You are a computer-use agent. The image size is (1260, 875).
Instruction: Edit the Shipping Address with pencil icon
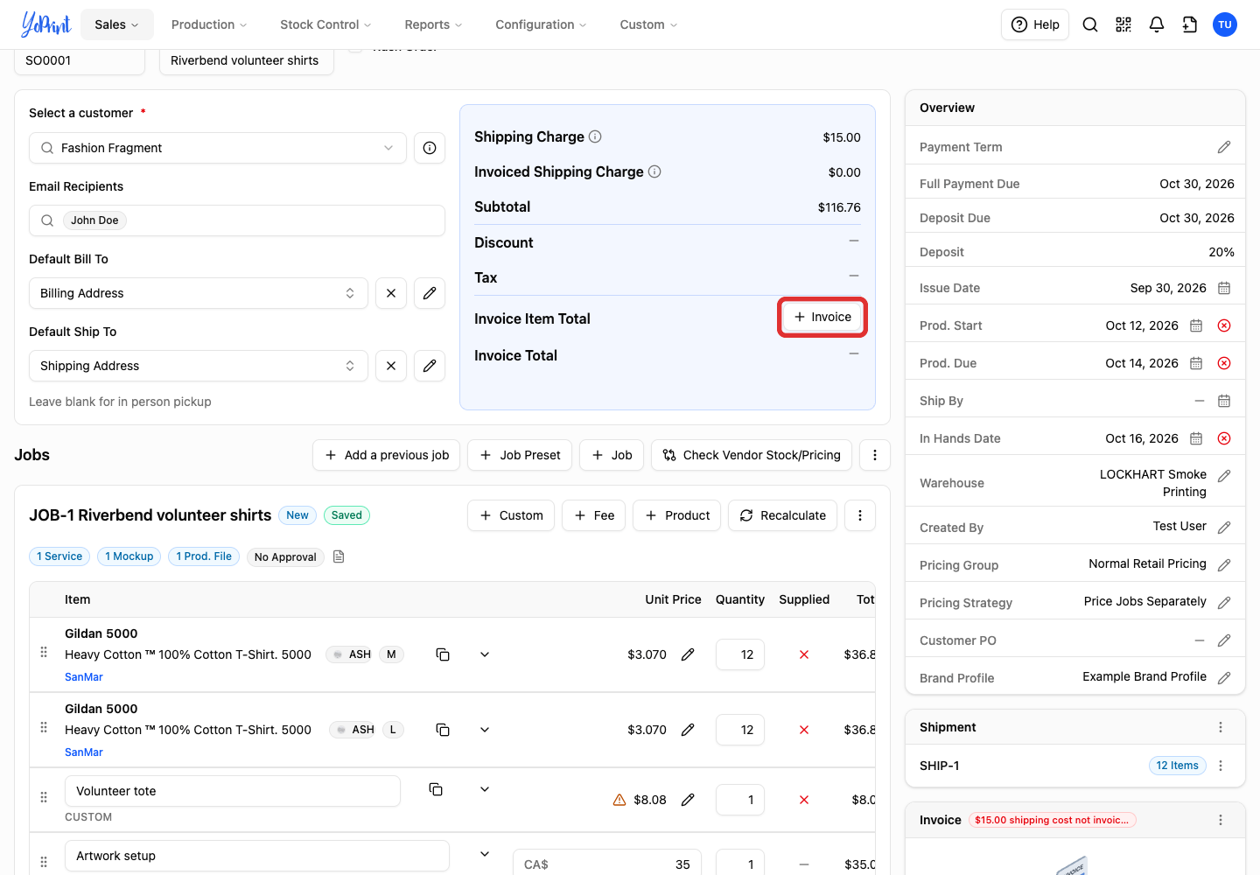(430, 366)
